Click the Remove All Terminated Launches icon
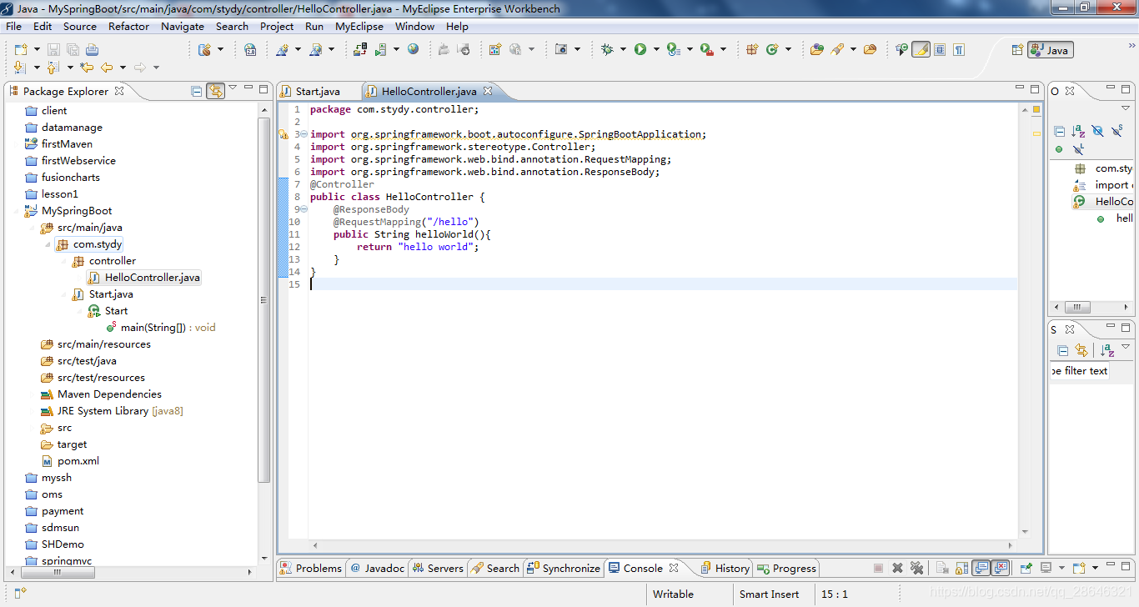This screenshot has height=607, width=1139. click(x=917, y=568)
